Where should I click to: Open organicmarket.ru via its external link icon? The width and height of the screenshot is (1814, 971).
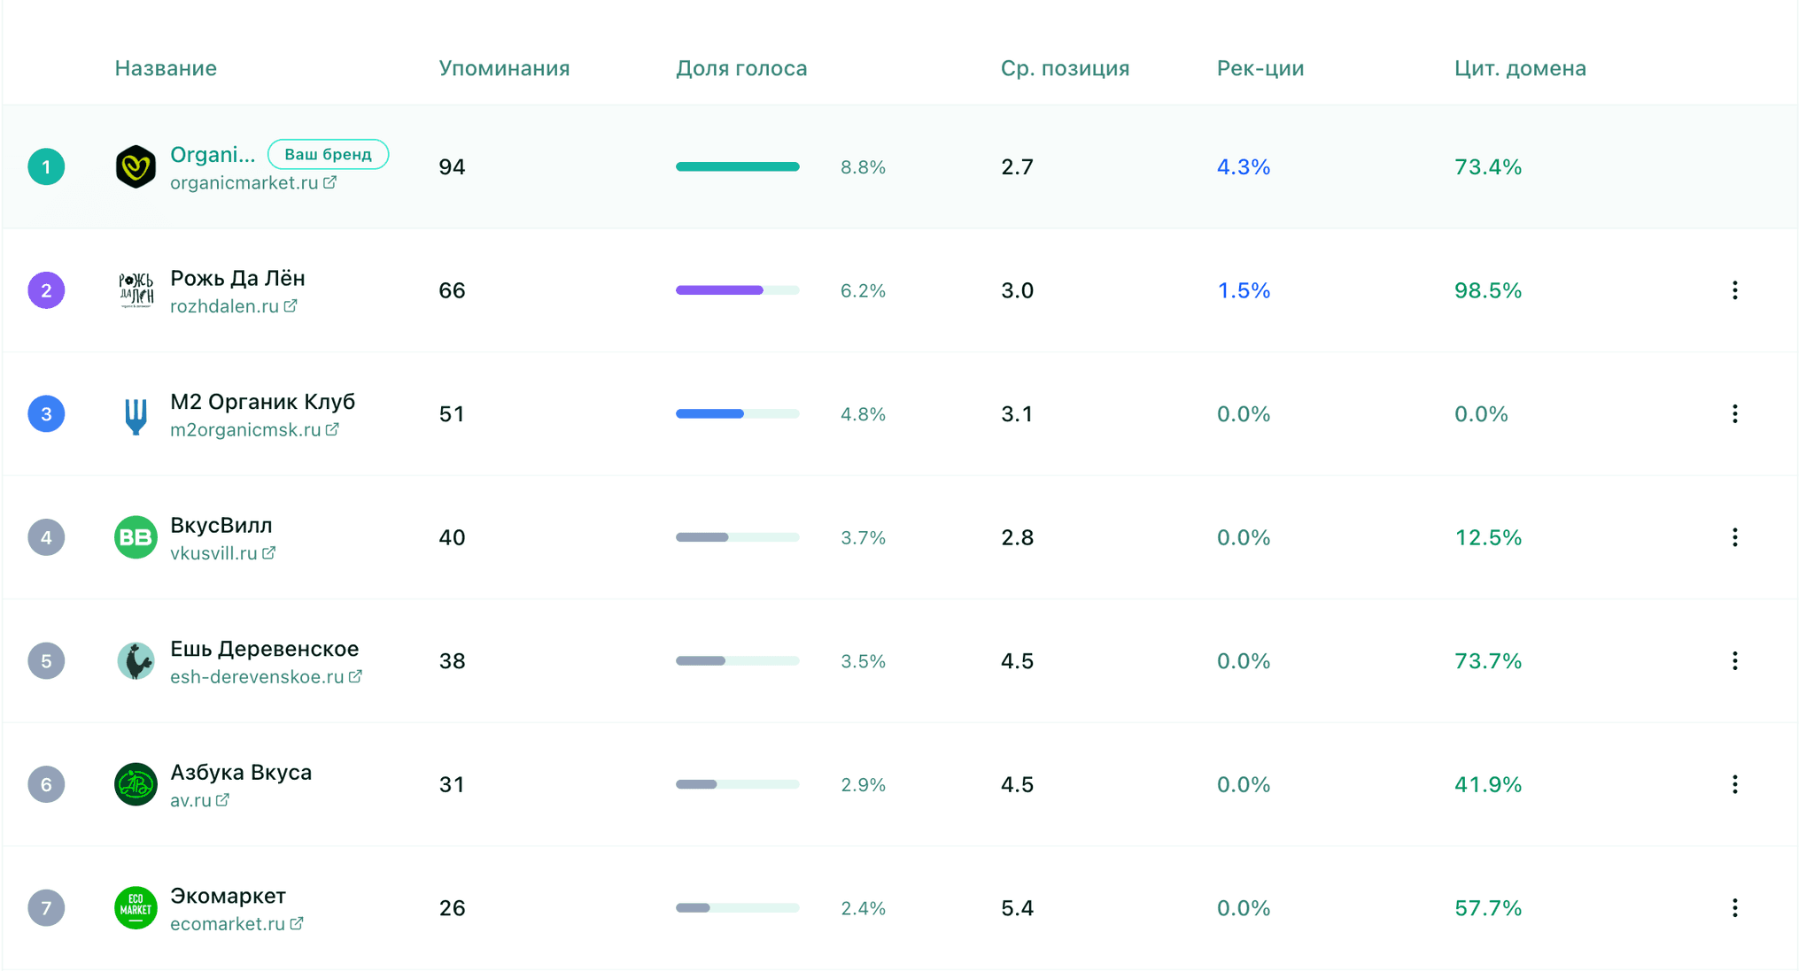tap(331, 181)
